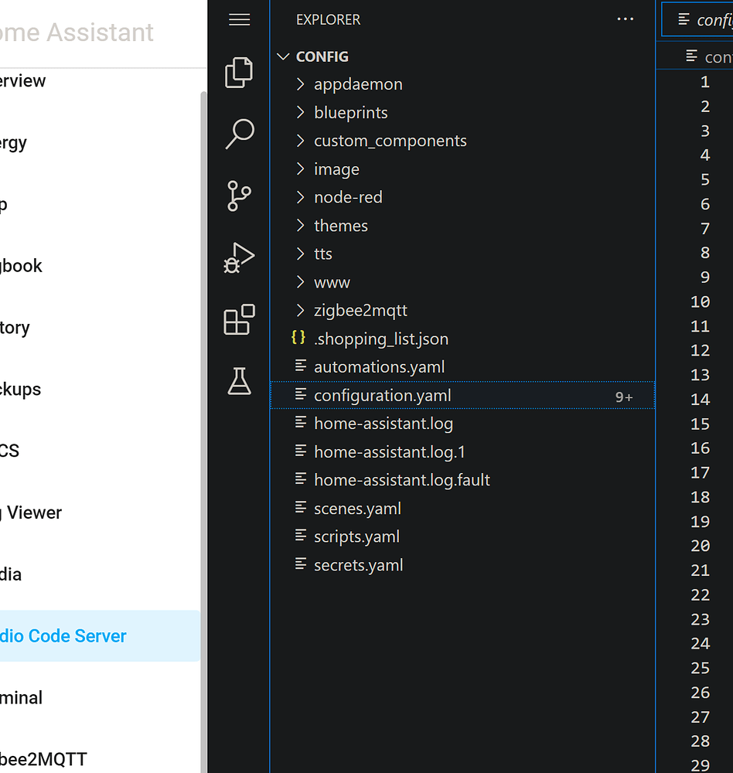The height and width of the screenshot is (773, 733).
Task: Collapse the CONFIG root folder
Action: (x=322, y=56)
